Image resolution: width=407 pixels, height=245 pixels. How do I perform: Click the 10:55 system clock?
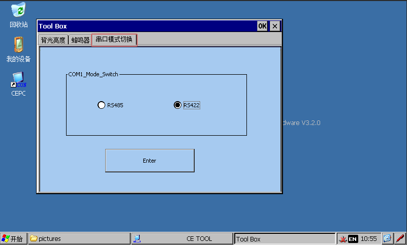click(369, 239)
